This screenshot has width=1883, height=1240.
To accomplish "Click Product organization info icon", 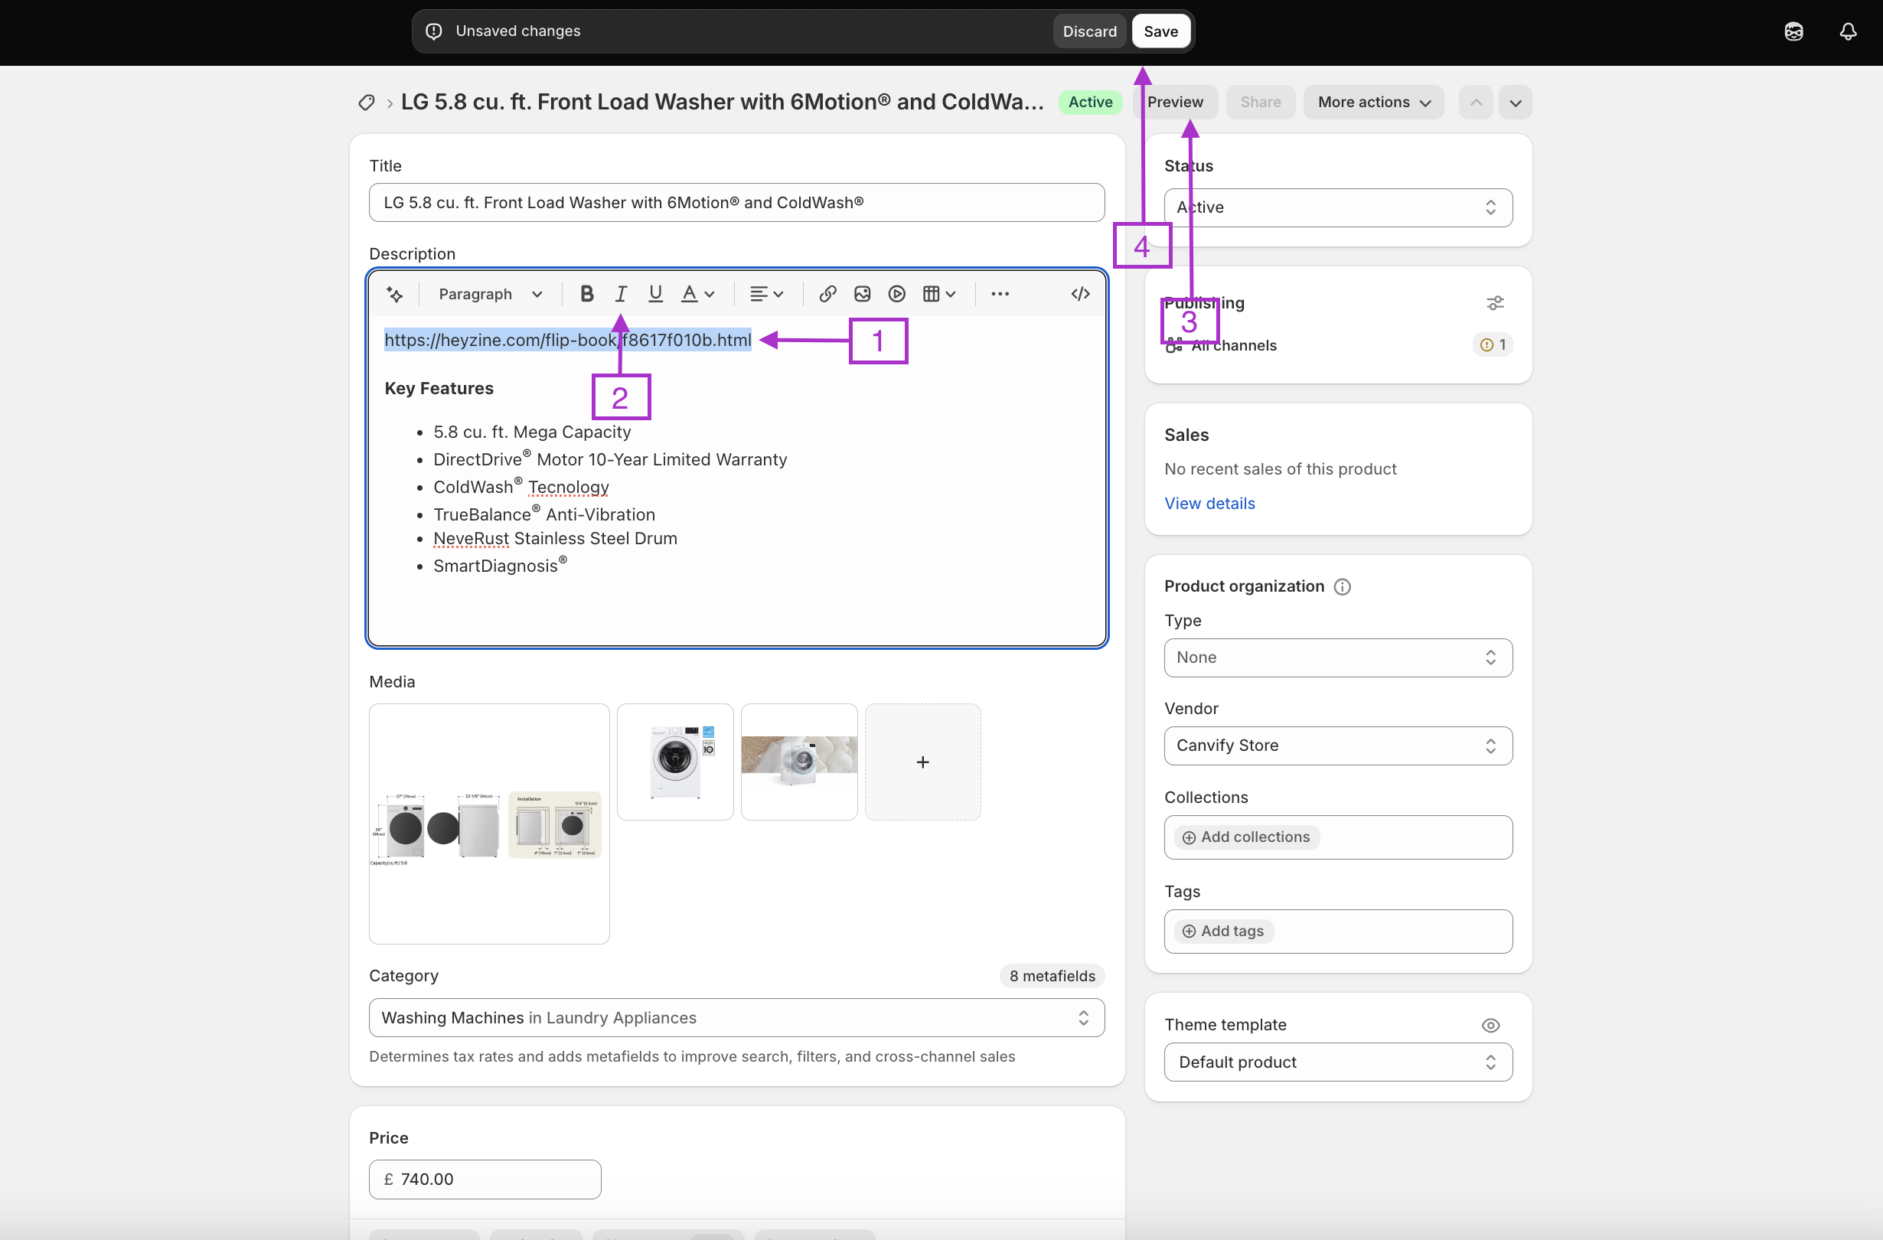I will click(1342, 586).
